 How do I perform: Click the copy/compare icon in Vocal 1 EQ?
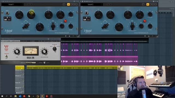(x=64, y=4)
